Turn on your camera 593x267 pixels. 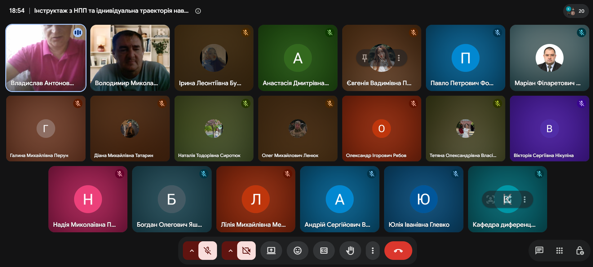pos(246,251)
